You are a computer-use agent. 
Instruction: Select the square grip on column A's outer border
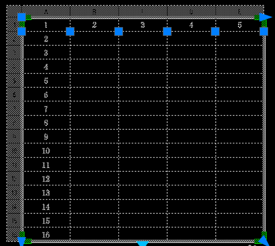[x=22, y=31]
